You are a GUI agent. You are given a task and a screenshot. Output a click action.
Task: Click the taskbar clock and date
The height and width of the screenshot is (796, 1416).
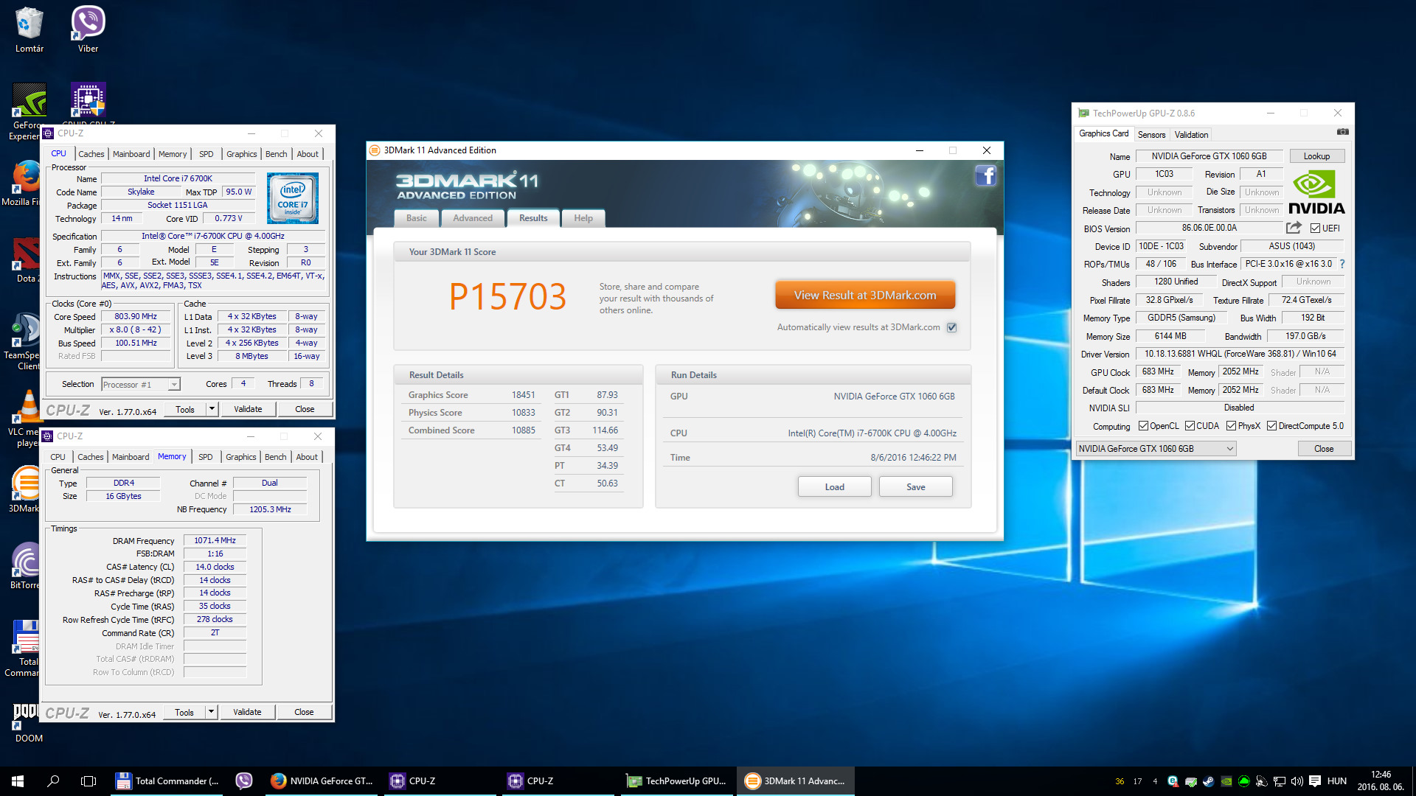[x=1380, y=781]
